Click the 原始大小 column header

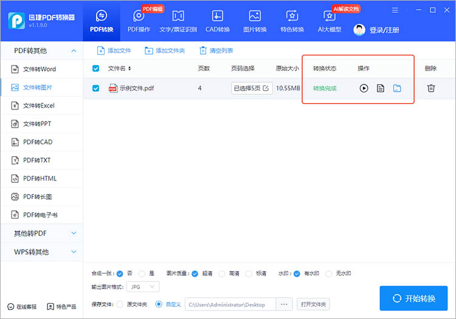pos(288,69)
